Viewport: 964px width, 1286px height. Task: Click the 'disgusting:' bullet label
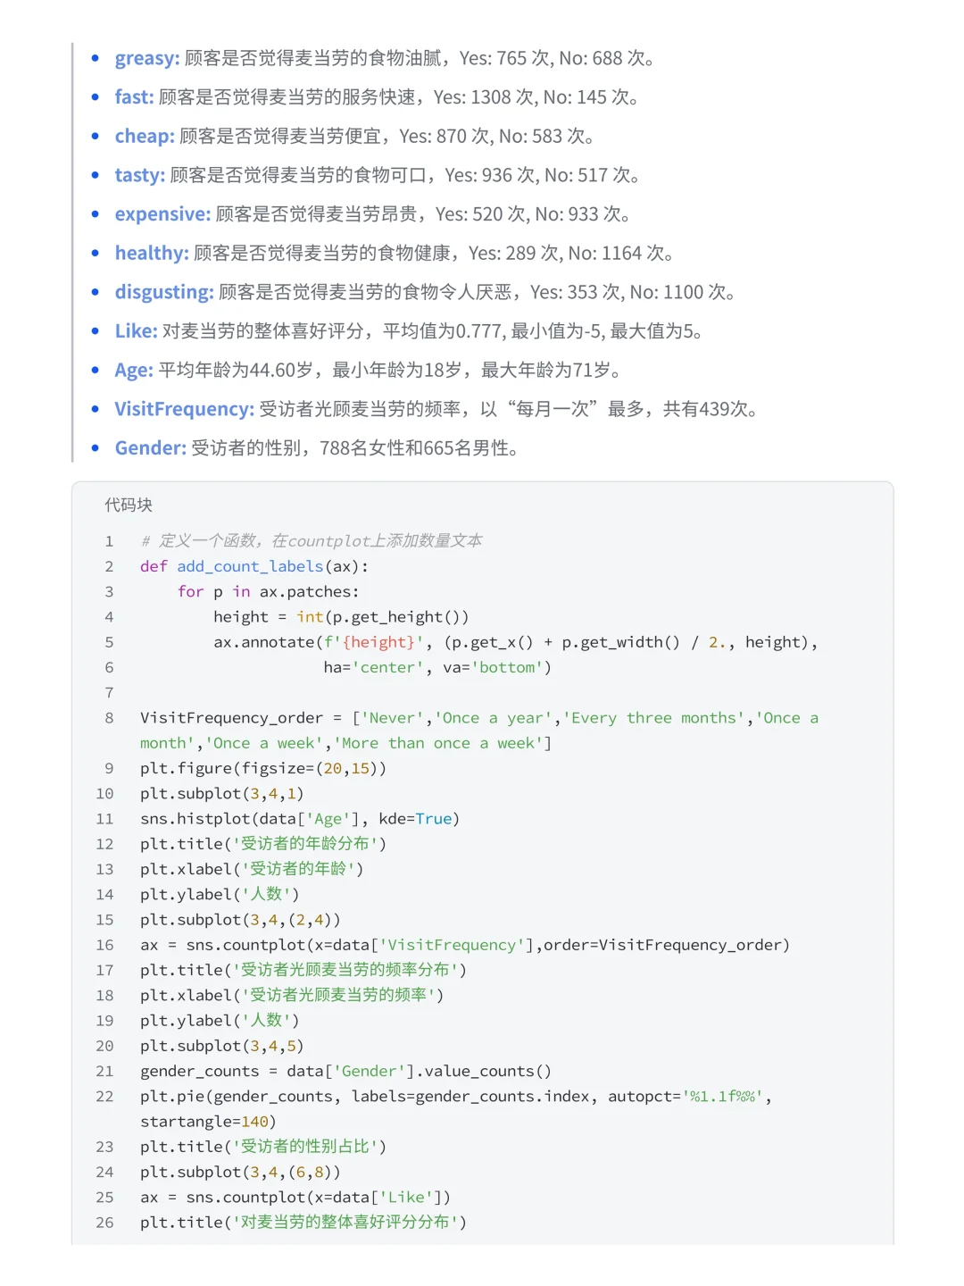coord(164,293)
